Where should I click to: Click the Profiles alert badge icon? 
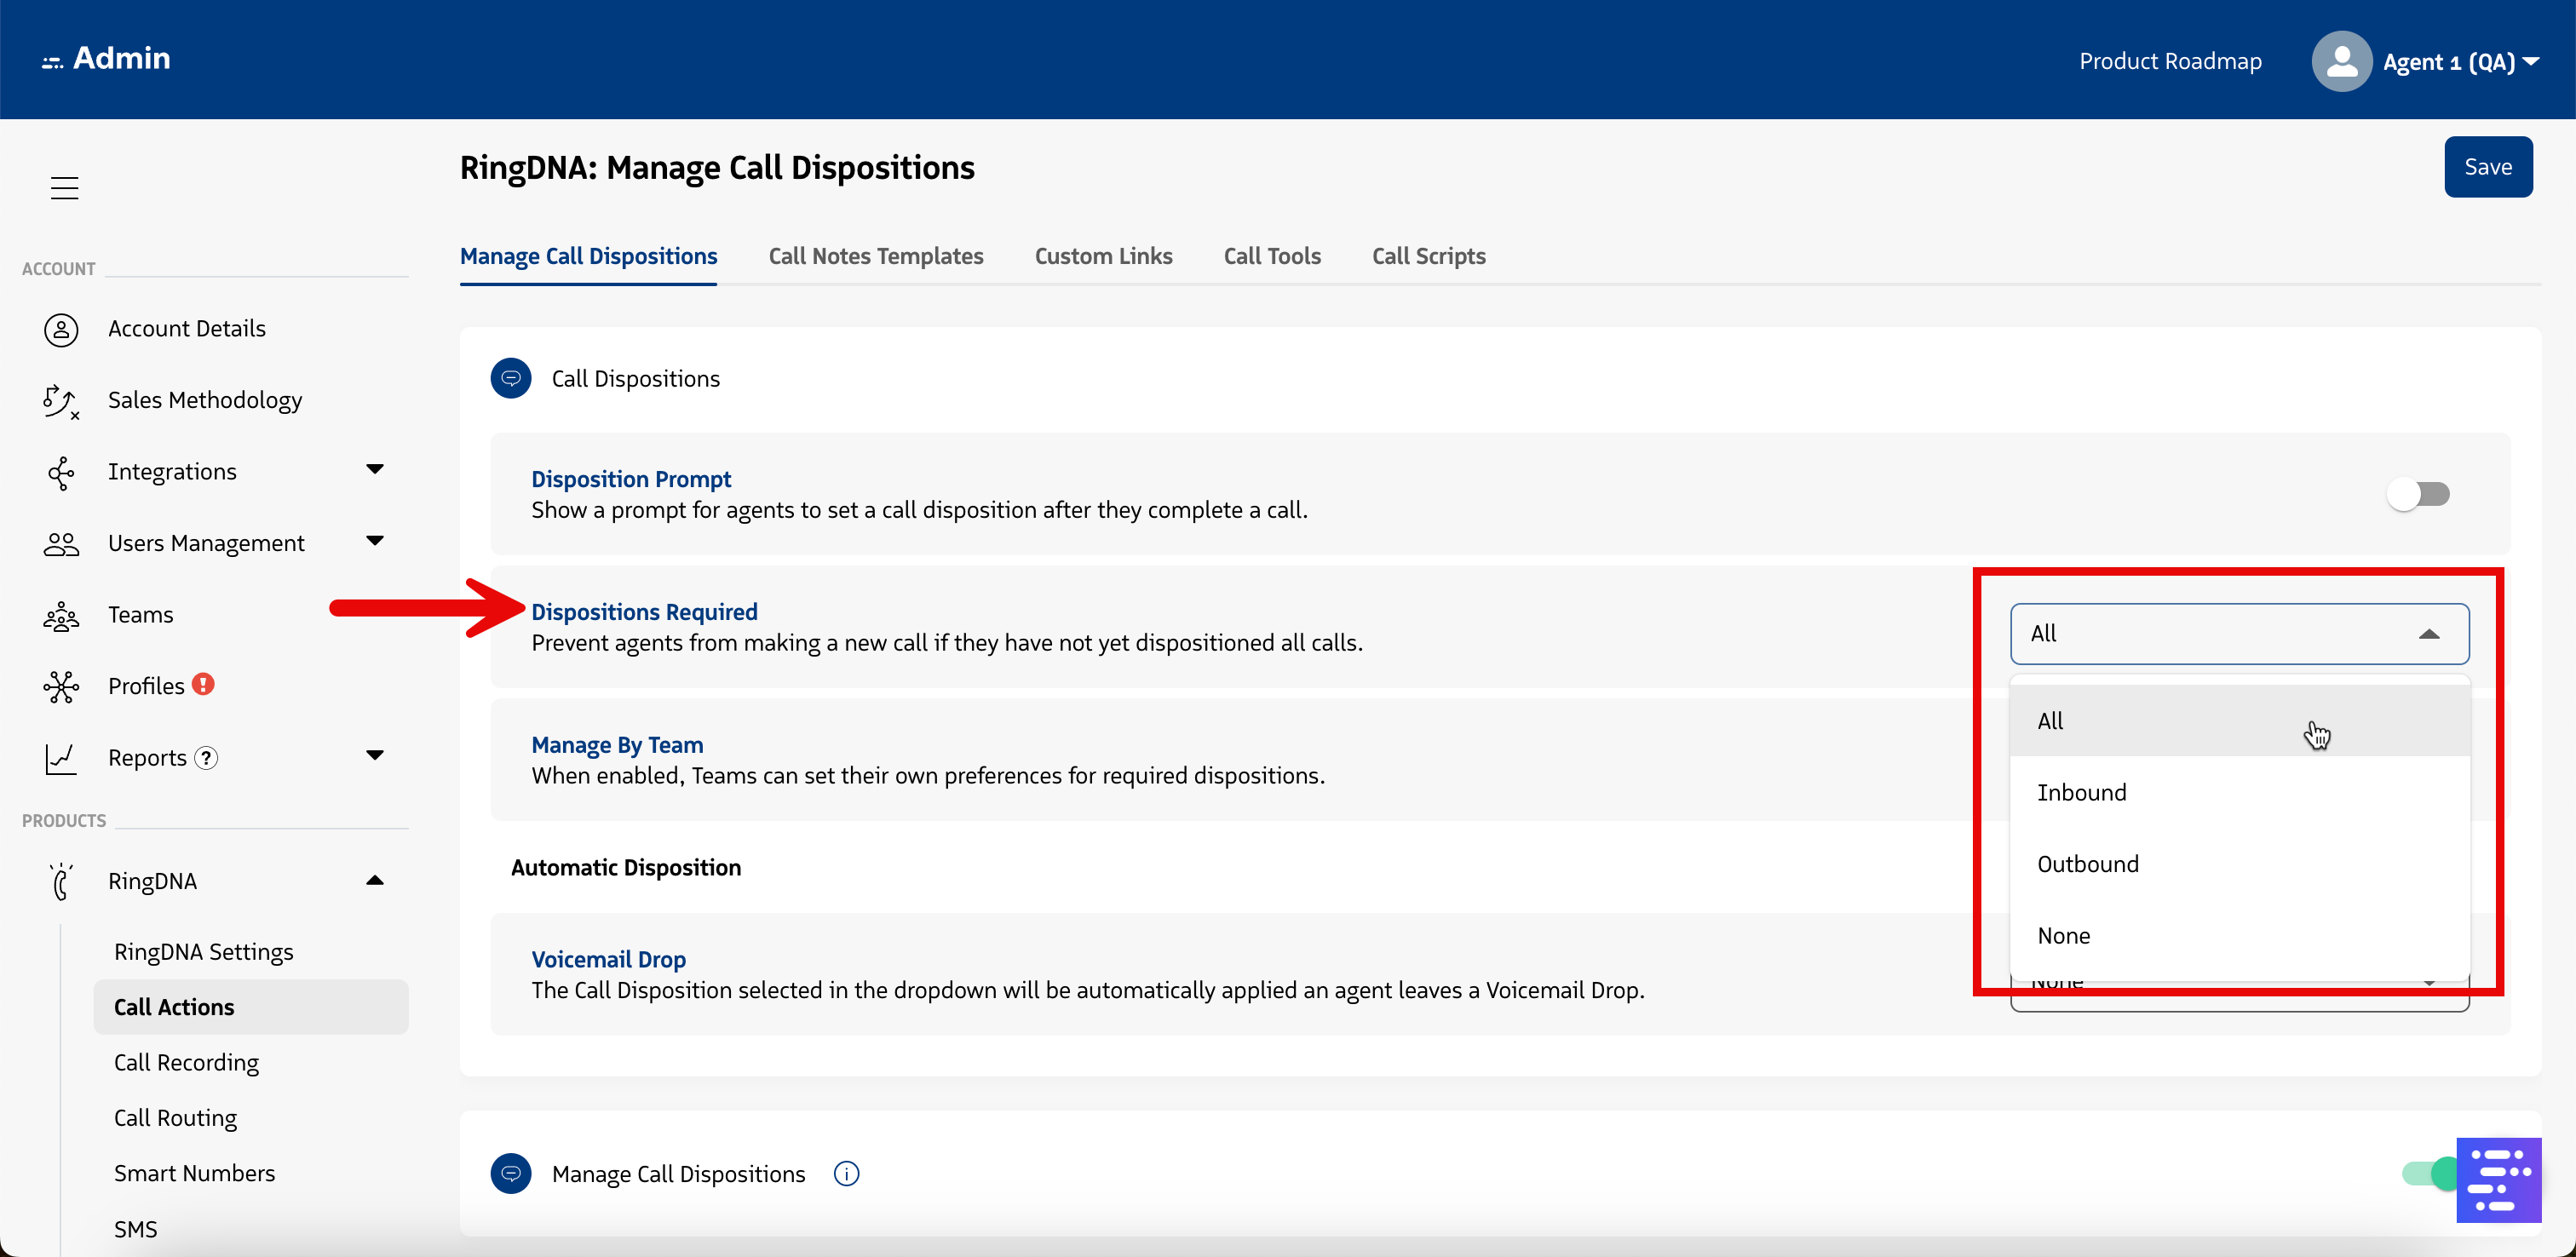point(203,684)
